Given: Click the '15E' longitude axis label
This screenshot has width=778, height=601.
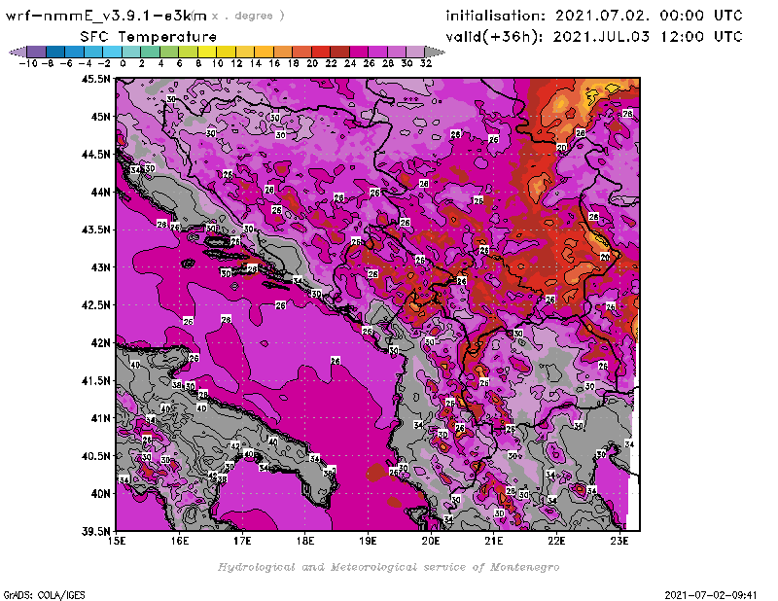Looking at the screenshot, I should point(117,541).
